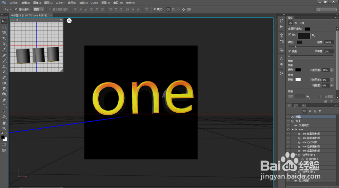Click the Rotate 3D object mode icon
The height and width of the screenshot is (188, 339).
pyautogui.click(x=168, y=9)
